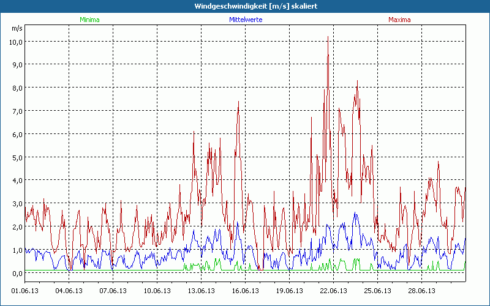Select the 22.06.13 date label

point(334,291)
